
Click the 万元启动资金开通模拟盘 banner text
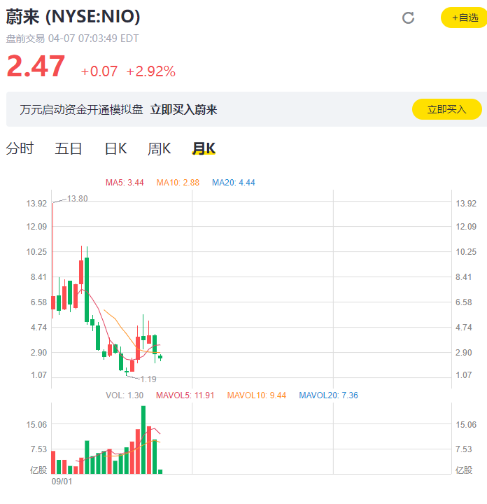tap(81, 110)
